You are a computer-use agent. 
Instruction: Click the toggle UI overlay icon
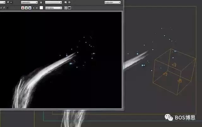[x=66, y=8]
